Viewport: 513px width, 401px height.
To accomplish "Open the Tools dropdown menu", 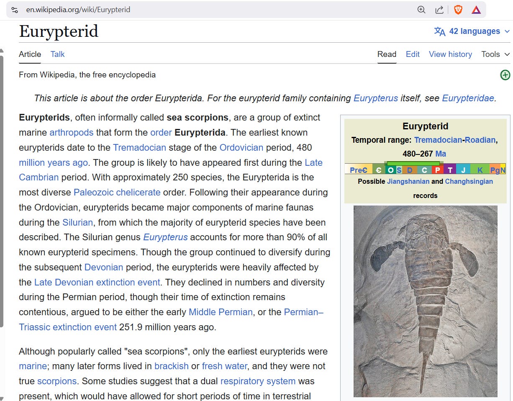I will pyautogui.click(x=495, y=54).
